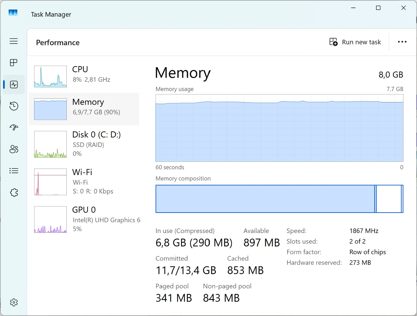Open the Details list page
417x316 pixels.
(14, 171)
